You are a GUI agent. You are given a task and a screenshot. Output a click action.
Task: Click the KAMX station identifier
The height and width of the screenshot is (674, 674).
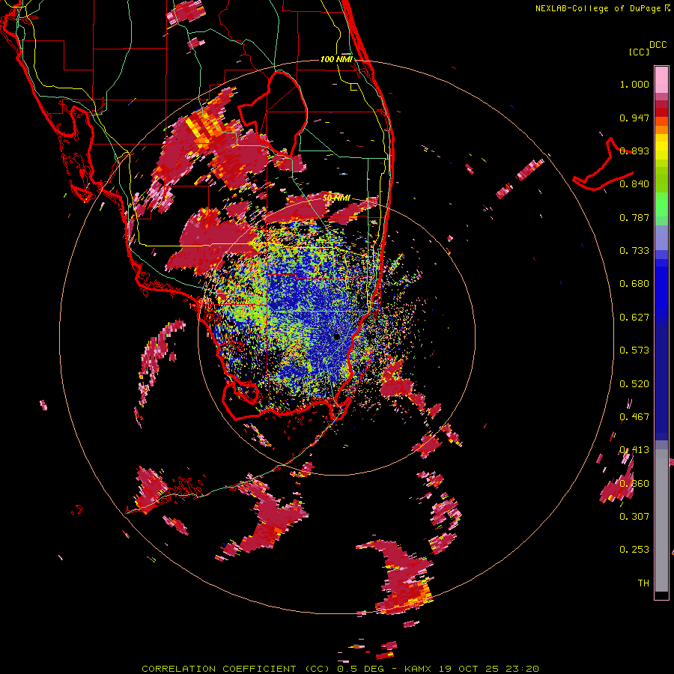416,669
